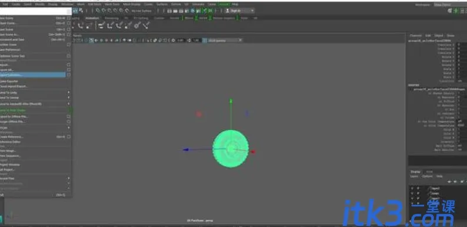Click the Sign In button
The height and width of the screenshot is (227, 467).
239,11
